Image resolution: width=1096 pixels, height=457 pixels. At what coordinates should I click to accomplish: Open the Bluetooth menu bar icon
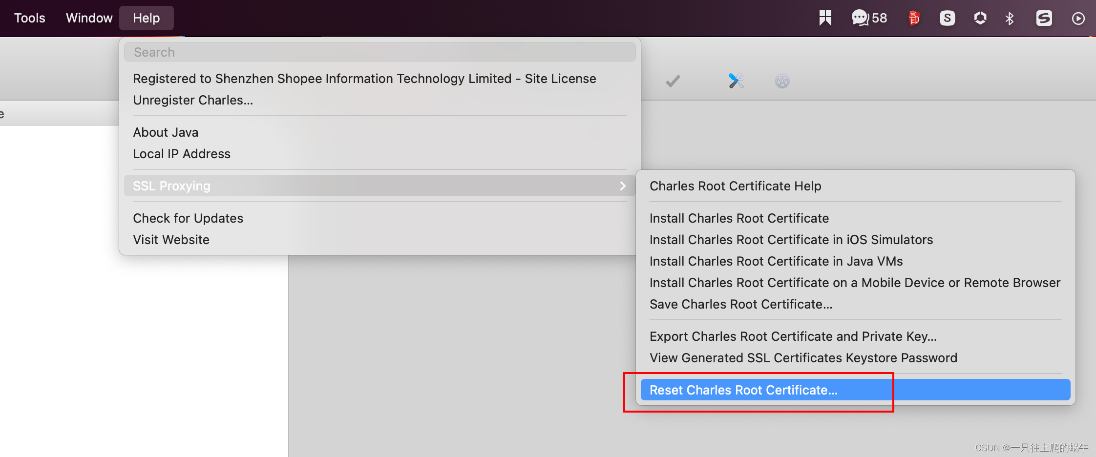[1010, 19]
